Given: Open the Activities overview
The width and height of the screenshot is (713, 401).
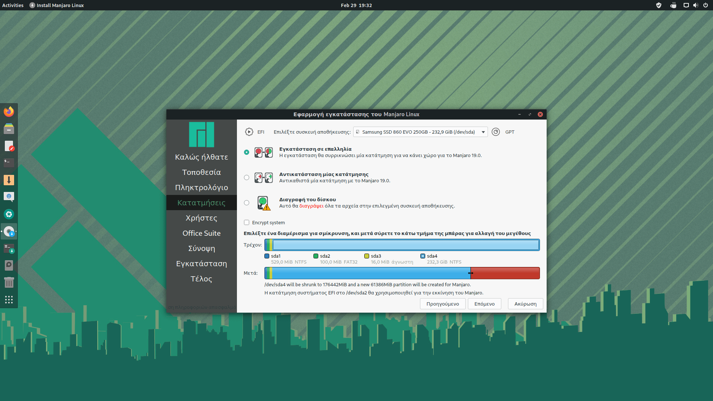Looking at the screenshot, I should tap(13, 5).
